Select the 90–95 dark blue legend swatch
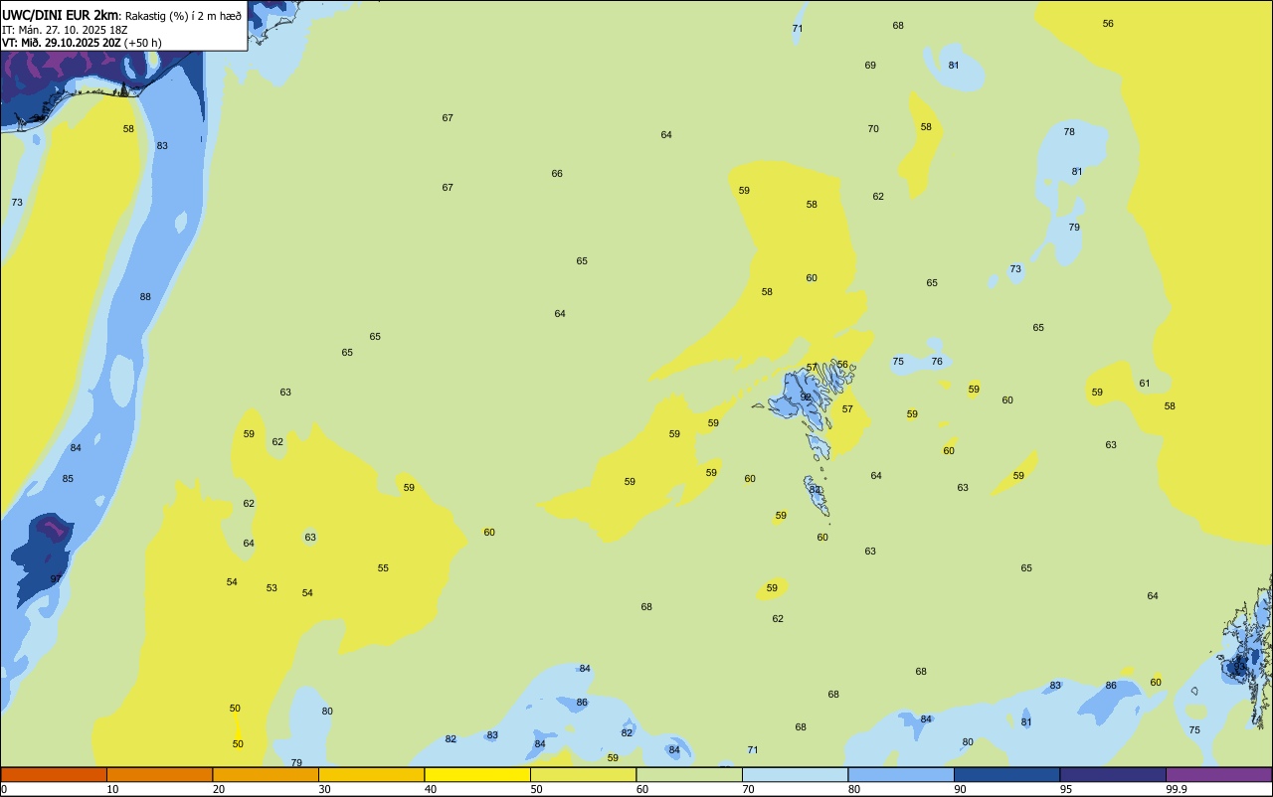Screen dimensions: 1273x797 (x=1006, y=774)
